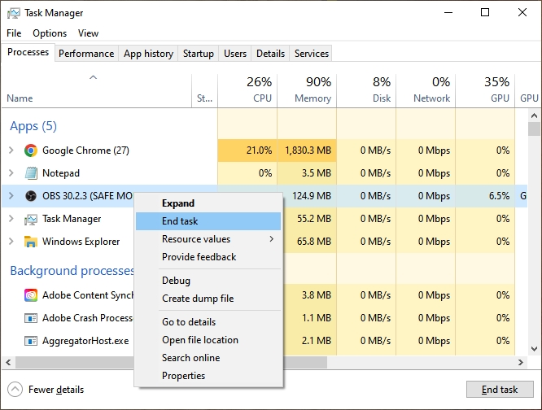
Task: Switch to the Performance tab
Action: coord(86,54)
